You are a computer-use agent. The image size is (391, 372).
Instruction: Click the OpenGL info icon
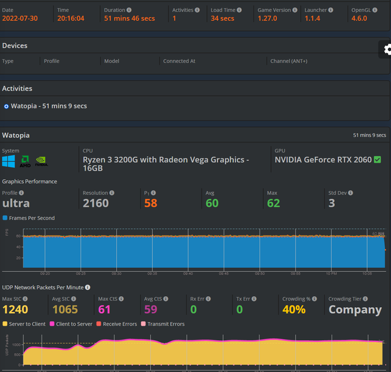[375, 10]
